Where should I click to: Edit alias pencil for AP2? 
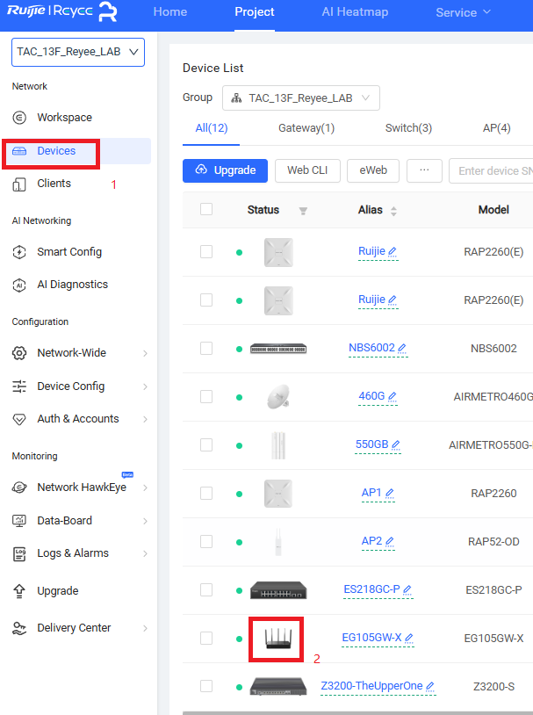[x=389, y=541]
